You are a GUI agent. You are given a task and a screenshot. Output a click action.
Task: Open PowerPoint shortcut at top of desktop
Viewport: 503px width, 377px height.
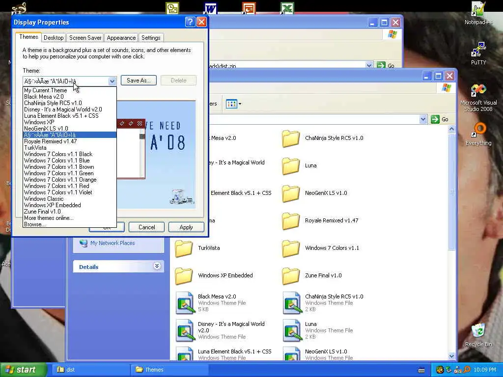pyautogui.click(x=249, y=8)
